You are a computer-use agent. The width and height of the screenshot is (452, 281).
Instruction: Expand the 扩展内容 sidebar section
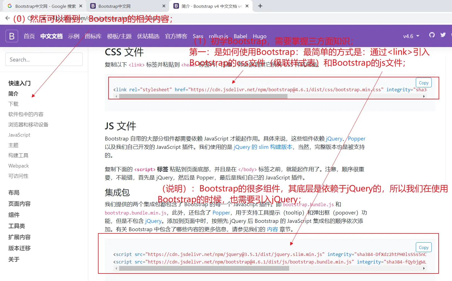tap(19, 237)
